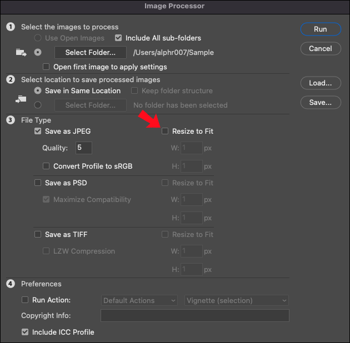Click the Copyright Info text field
This screenshot has width=350, height=343.
194,316
